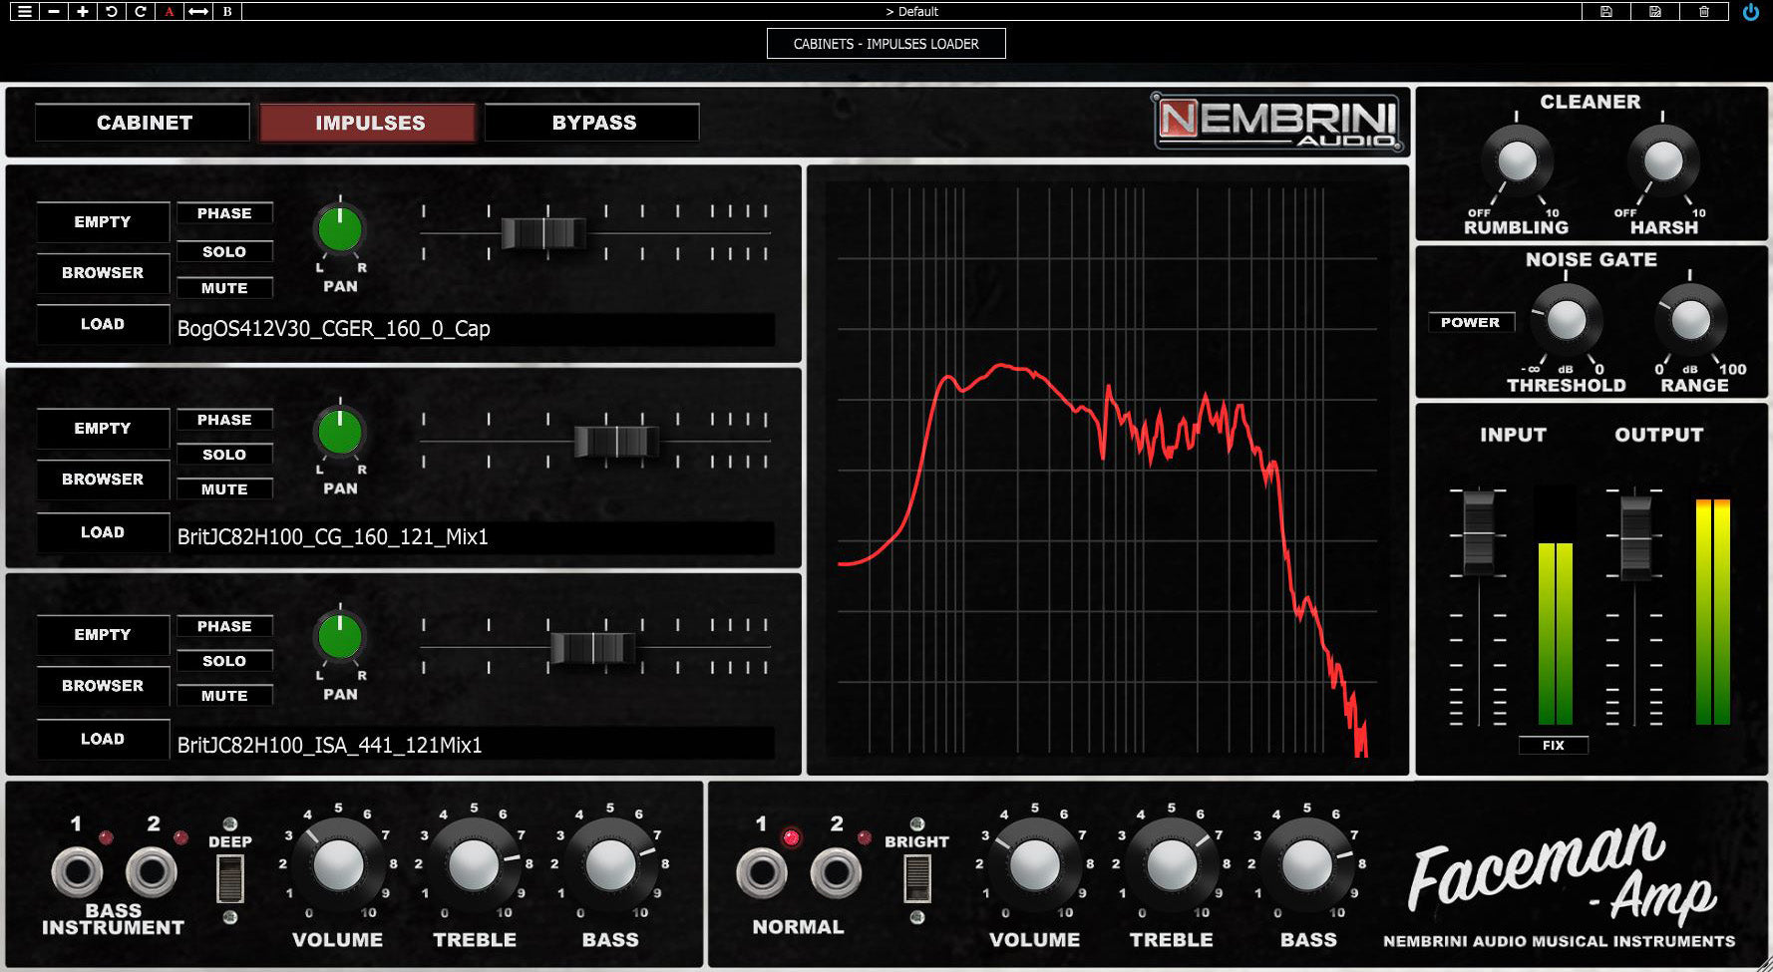Solo the BritJC82H100_ISA impulse
1773x972 pixels.
click(x=224, y=661)
